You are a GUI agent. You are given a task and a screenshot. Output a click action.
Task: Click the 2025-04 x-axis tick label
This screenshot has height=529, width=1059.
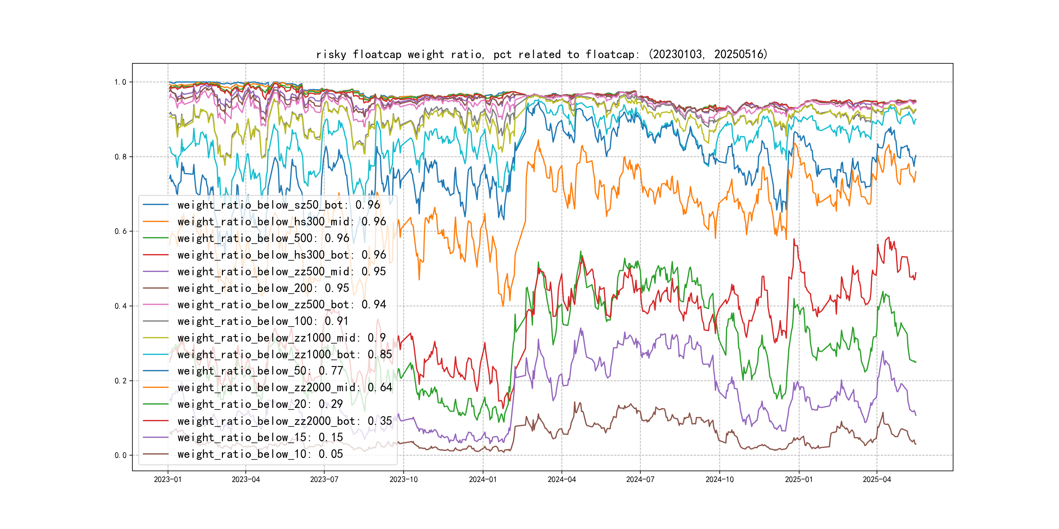tap(877, 479)
